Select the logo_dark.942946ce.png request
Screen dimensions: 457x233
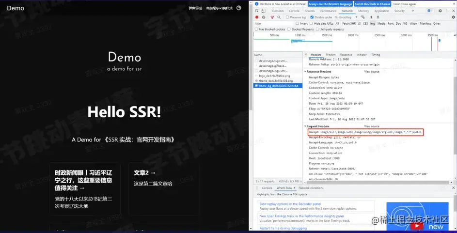(x=278, y=76)
